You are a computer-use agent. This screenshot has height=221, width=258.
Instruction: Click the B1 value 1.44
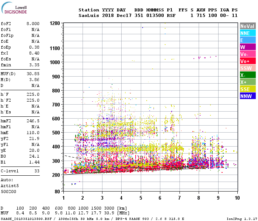click(34, 162)
